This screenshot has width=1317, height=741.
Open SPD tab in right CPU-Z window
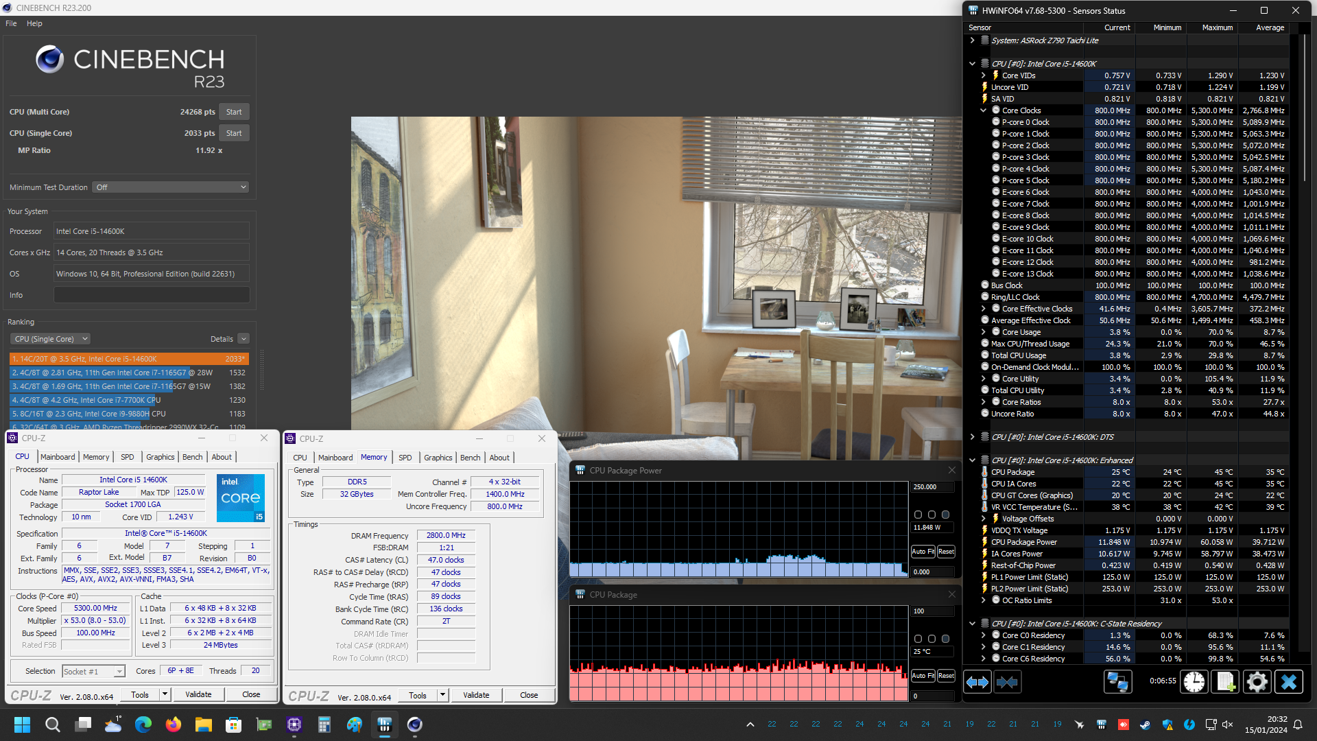coord(405,458)
